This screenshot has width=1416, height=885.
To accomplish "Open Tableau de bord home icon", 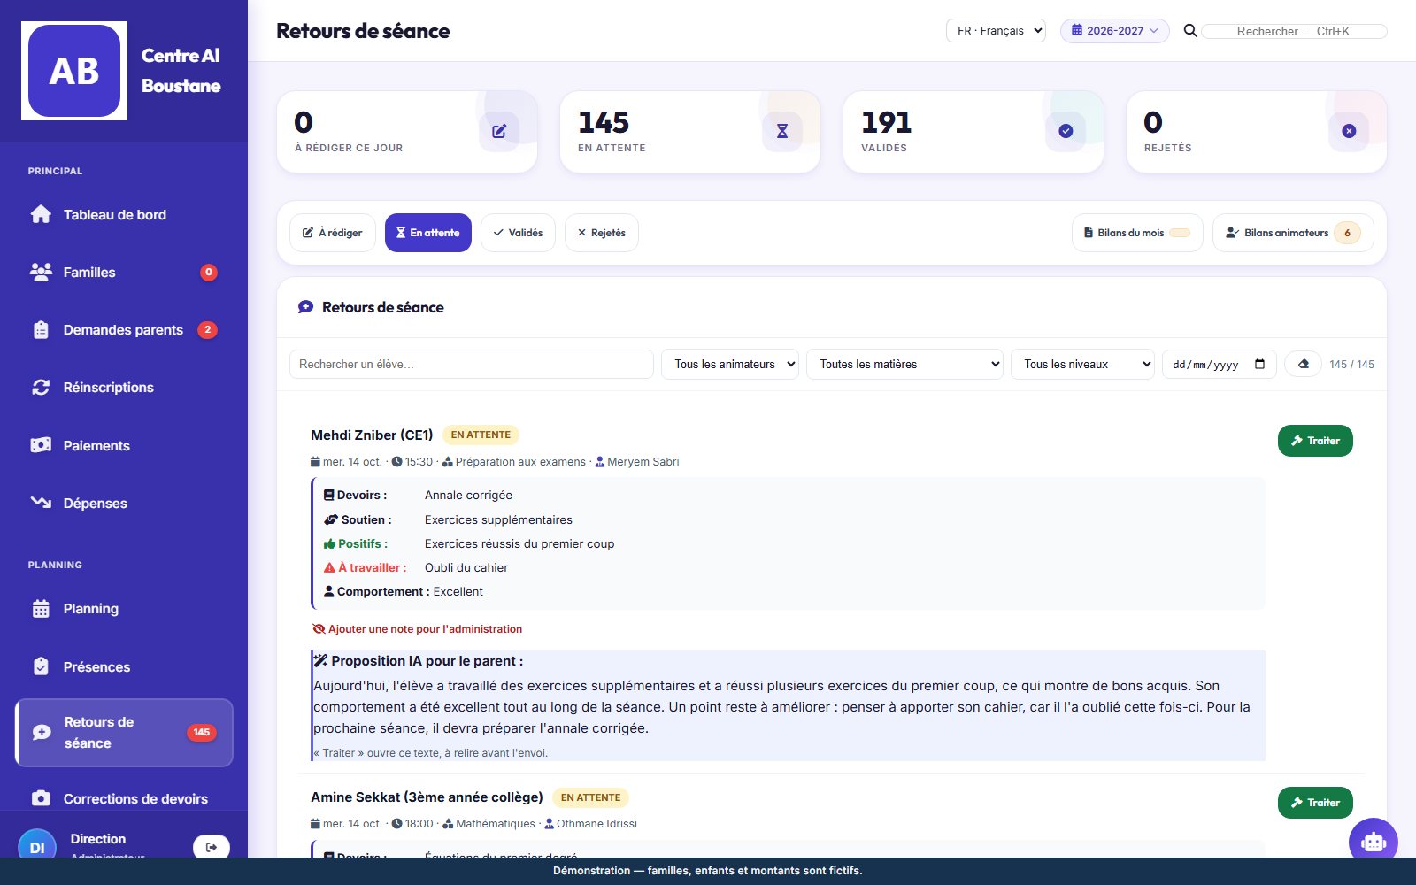I will pos(41,214).
